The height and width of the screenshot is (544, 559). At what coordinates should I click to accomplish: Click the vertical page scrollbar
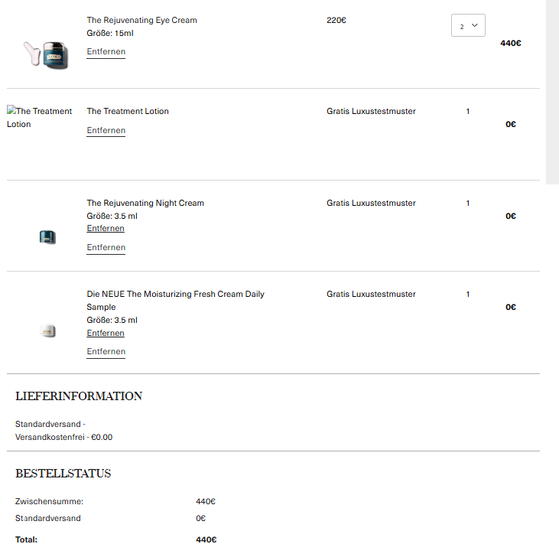552,92
